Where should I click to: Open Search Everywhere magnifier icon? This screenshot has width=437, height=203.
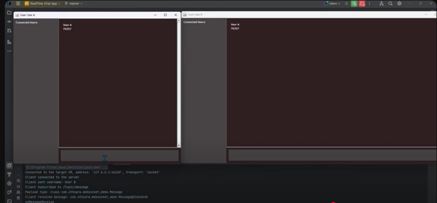click(391, 4)
